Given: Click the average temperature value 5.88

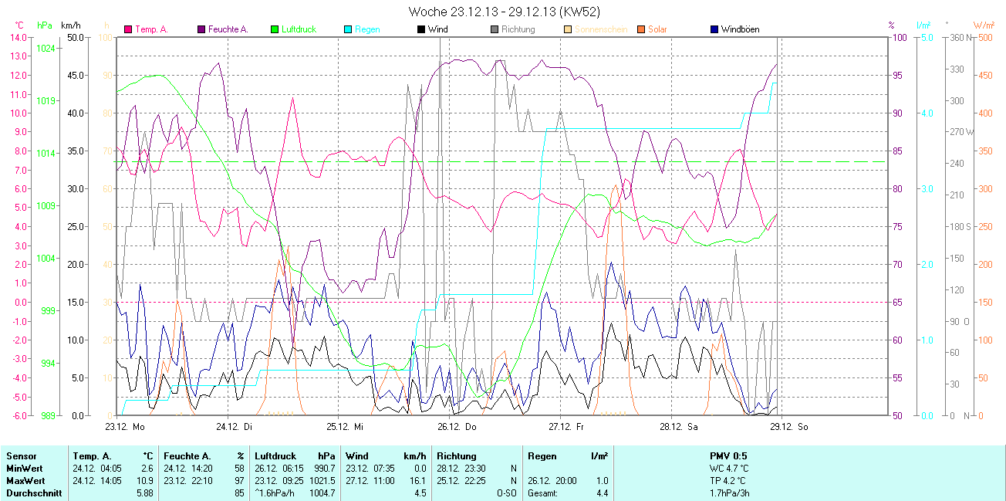Looking at the screenshot, I should [x=144, y=493].
